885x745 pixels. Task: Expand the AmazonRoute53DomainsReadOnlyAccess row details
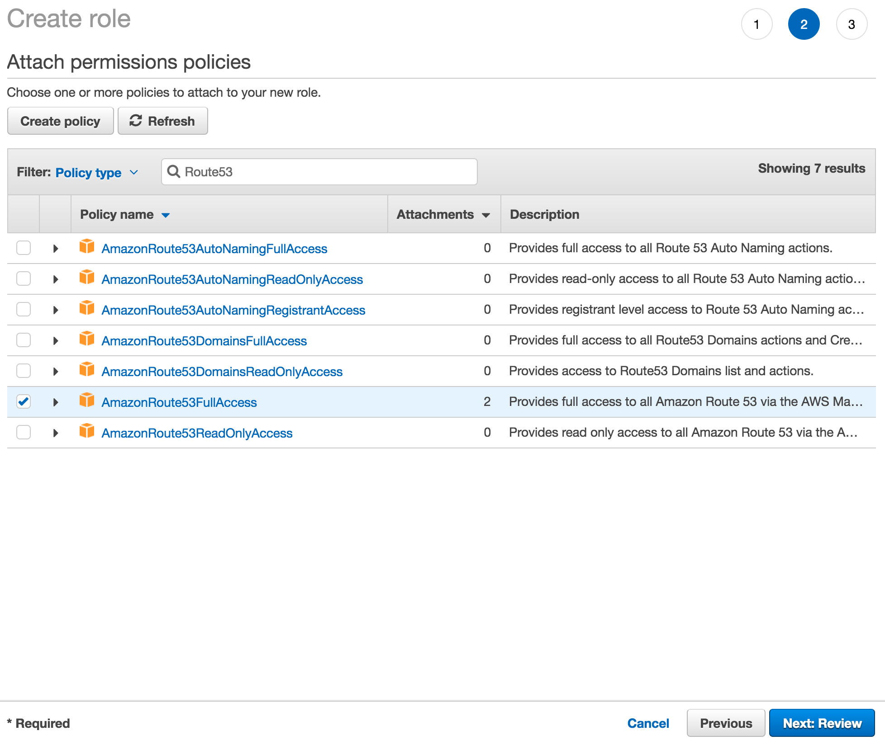coord(55,372)
